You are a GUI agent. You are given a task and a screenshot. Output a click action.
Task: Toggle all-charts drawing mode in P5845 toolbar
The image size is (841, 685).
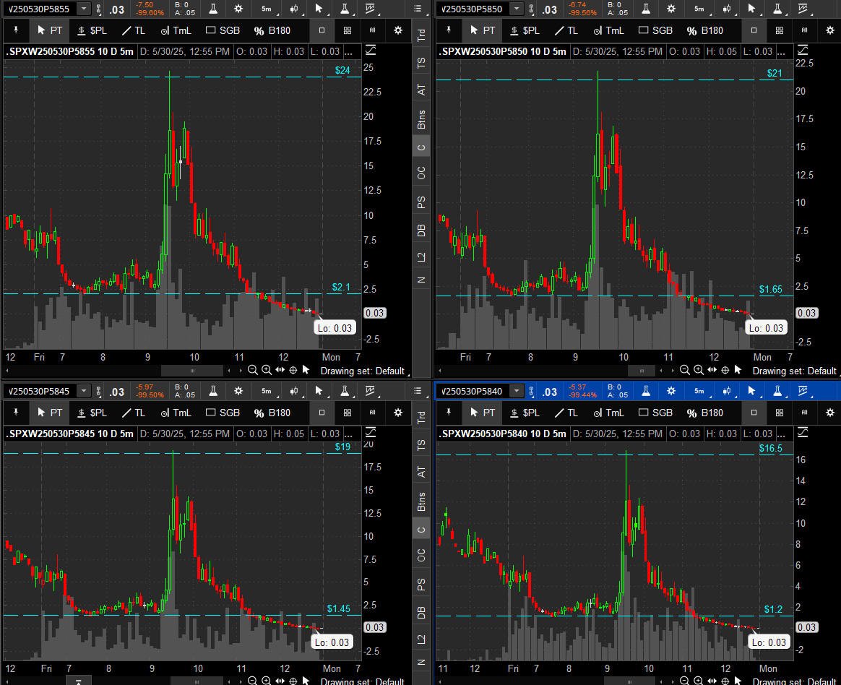[x=373, y=413]
